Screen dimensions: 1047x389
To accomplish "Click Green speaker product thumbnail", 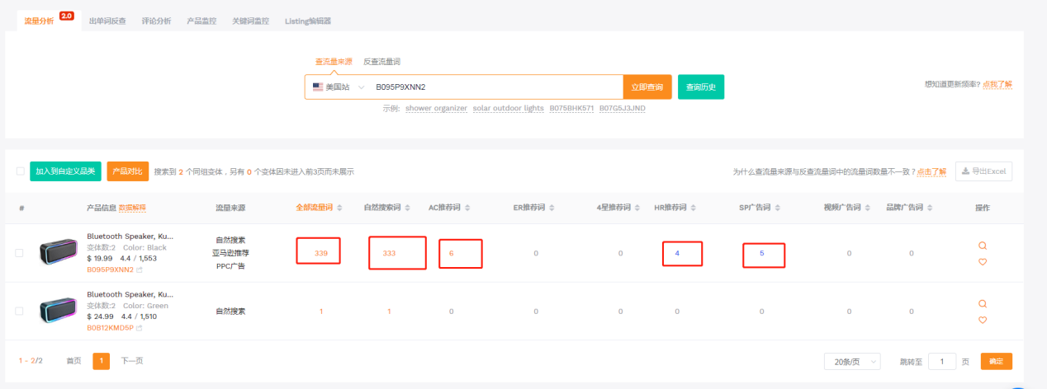I will (58, 310).
